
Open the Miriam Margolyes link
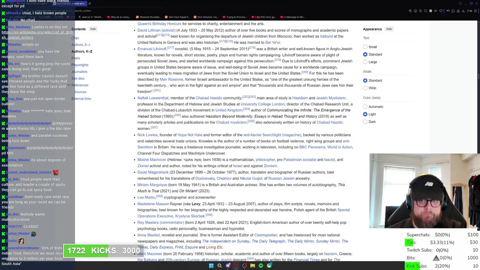pyautogui.click(x=152, y=185)
